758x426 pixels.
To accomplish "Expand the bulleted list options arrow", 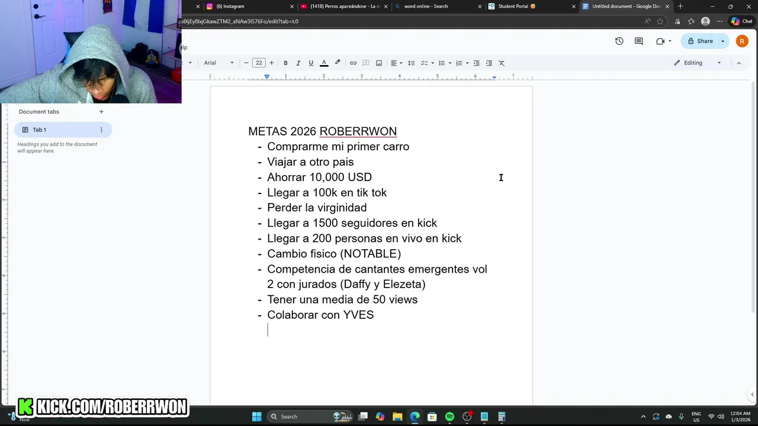I will pyautogui.click(x=449, y=63).
